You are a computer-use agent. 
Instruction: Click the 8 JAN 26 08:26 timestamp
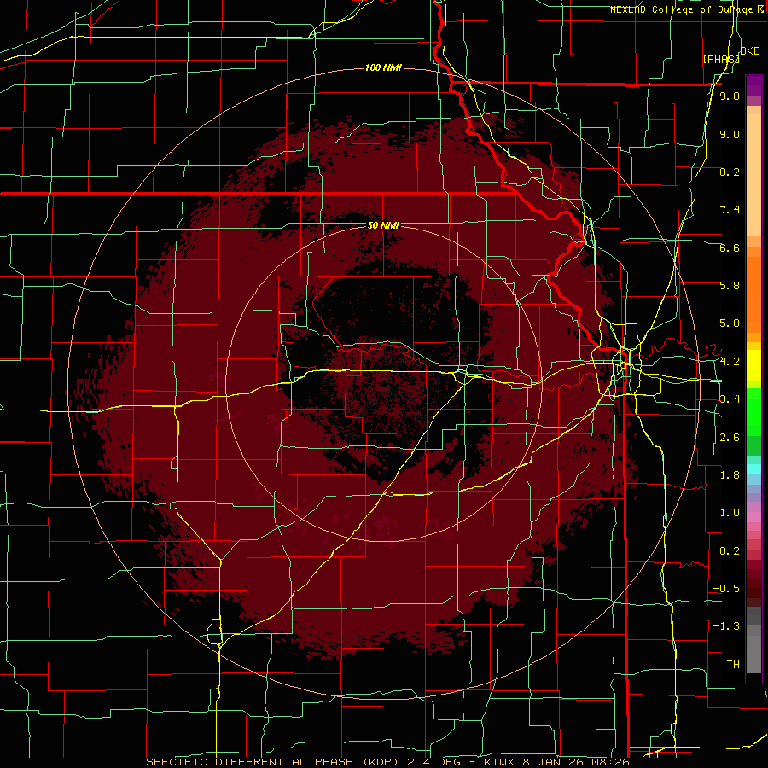pos(577,762)
